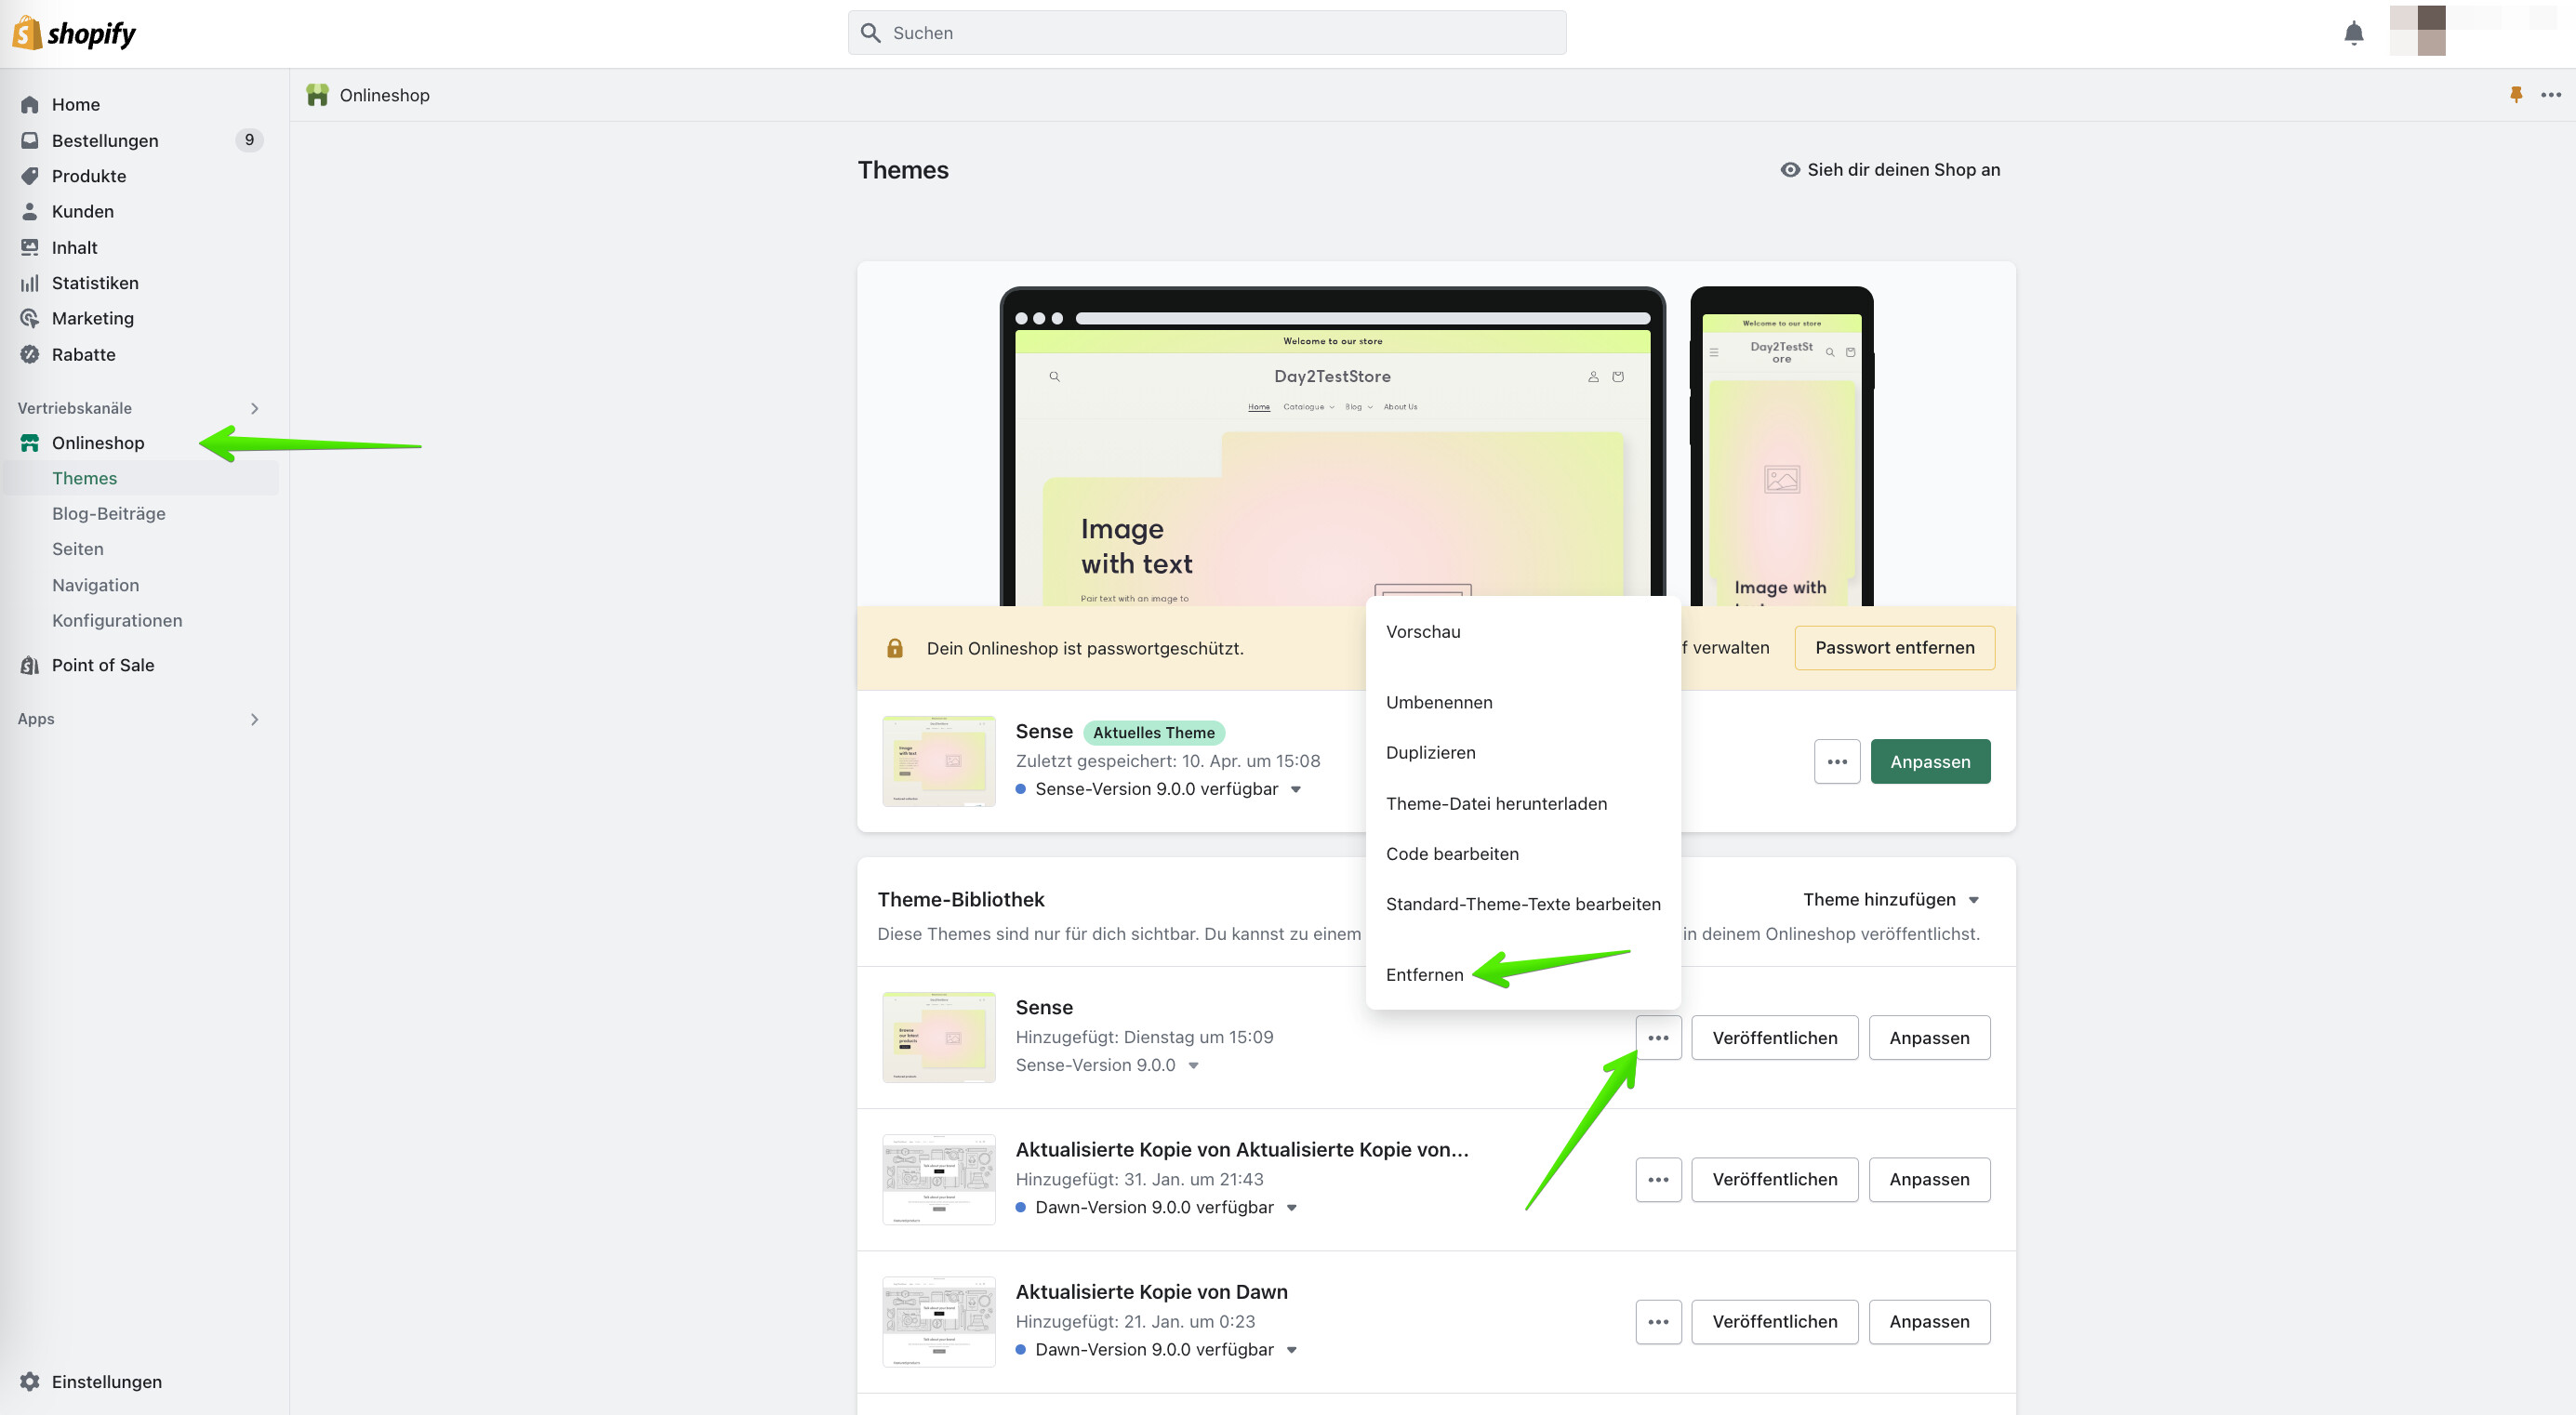View shop via eye icon link

point(1790,170)
